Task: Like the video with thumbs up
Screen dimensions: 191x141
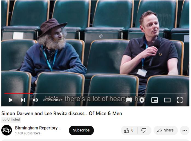Action: (x=129, y=130)
